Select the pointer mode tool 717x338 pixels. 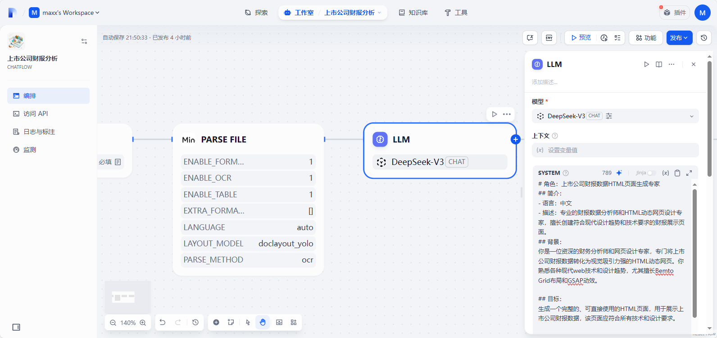(x=248, y=322)
